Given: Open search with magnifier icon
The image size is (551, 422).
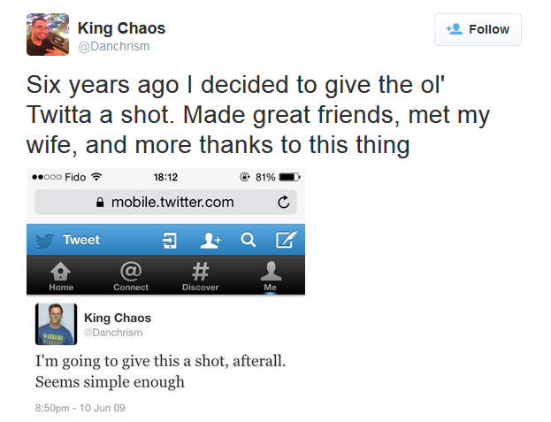Looking at the screenshot, I should pyautogui.click(x=248, y=240).
